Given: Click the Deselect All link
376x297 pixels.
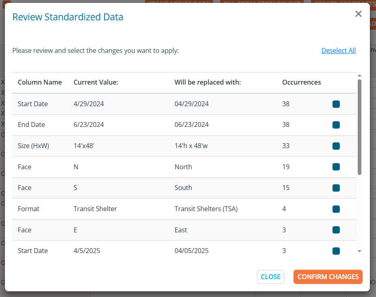Looking at the screenshot, I should coord(338,50).
